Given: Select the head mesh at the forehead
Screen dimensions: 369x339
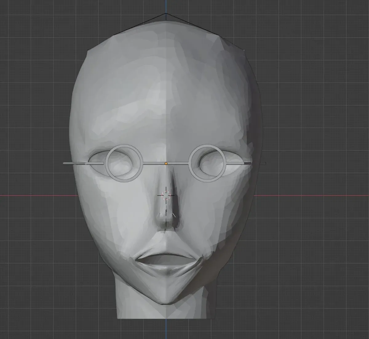Looking at the screenshot, I should point(166,92).
